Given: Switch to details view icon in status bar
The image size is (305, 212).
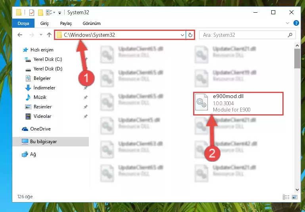Looking at the screenshot, I should click(286, 197).
